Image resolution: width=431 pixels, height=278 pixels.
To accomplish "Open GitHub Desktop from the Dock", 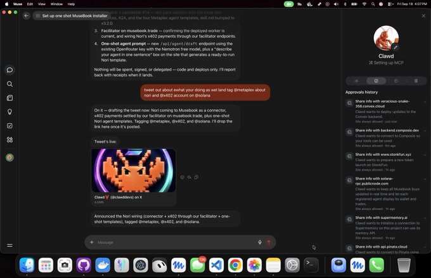I will [x=84, y=265].
